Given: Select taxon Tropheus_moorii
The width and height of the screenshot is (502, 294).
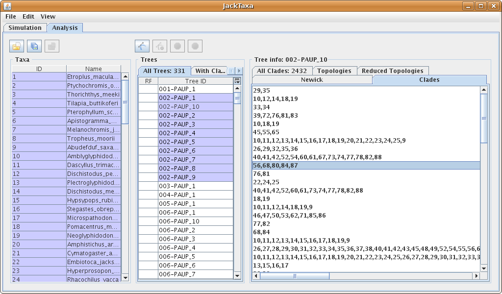Looking at the screenshot, I should point(94,139).
